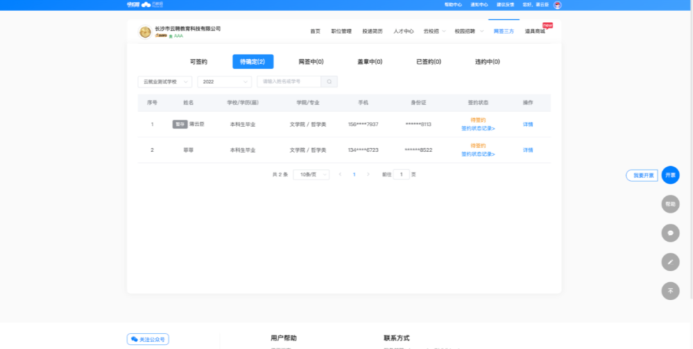
Task: Switch to the 可签约 tab
Action: [198, 62]
